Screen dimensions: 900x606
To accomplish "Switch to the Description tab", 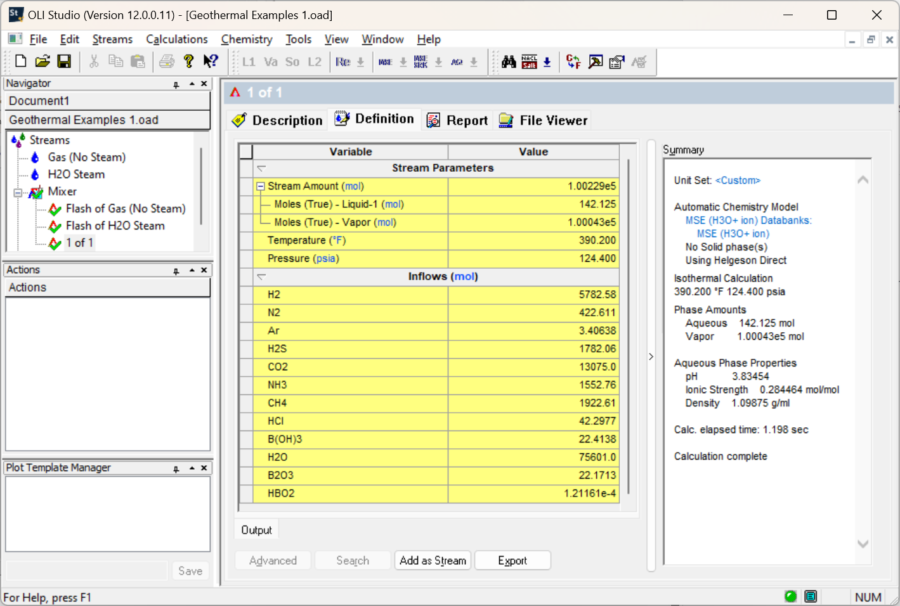I will click(x=277, y=120).
